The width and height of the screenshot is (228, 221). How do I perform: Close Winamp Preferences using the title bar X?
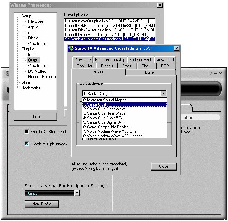160,5
